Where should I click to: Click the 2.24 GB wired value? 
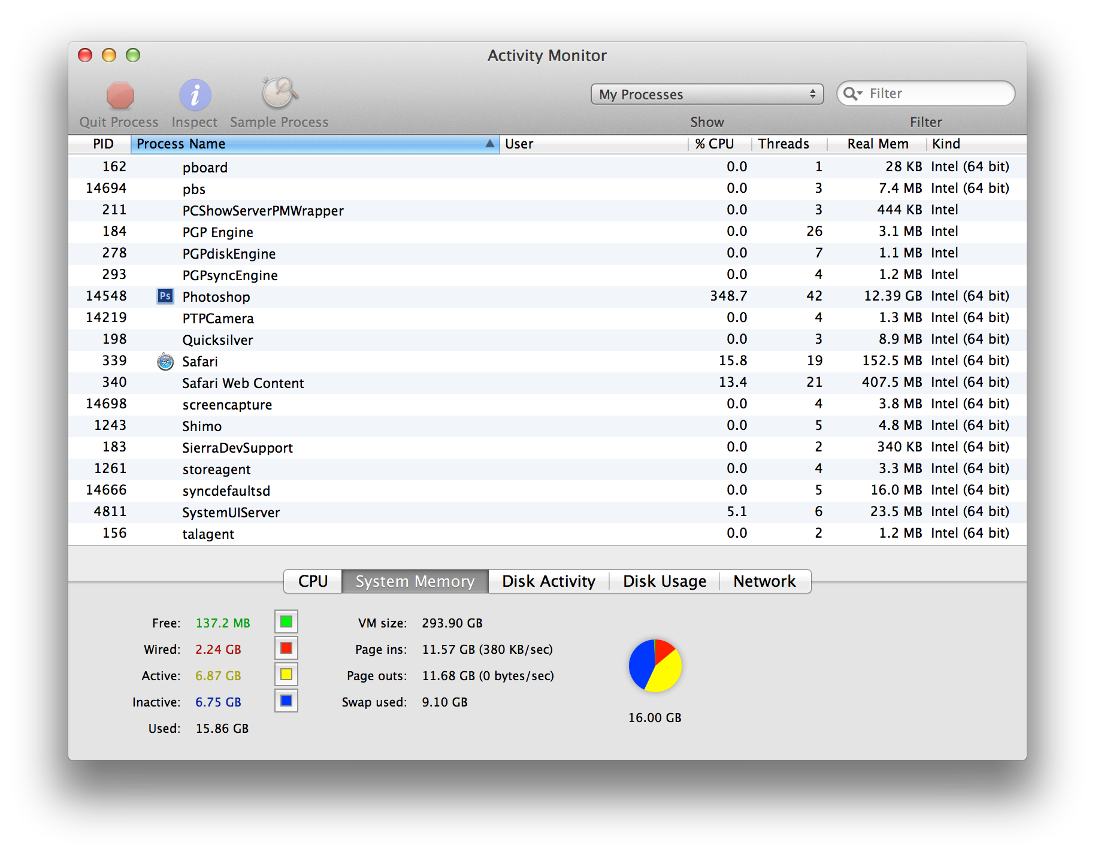(218, 650)
